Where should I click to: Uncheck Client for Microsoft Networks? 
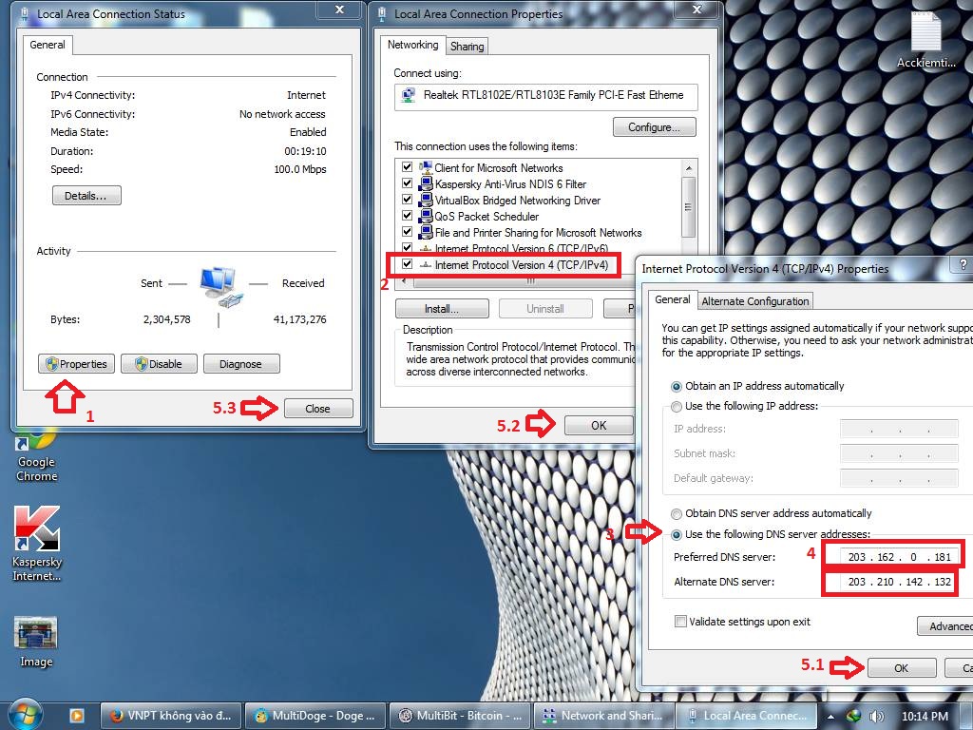(407, 167)
